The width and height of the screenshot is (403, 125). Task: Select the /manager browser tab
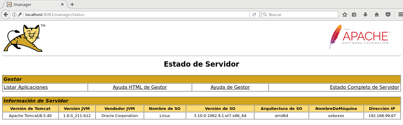coord(33,4)
